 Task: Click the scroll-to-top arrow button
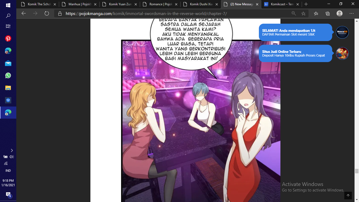click(x=348, y=195)
